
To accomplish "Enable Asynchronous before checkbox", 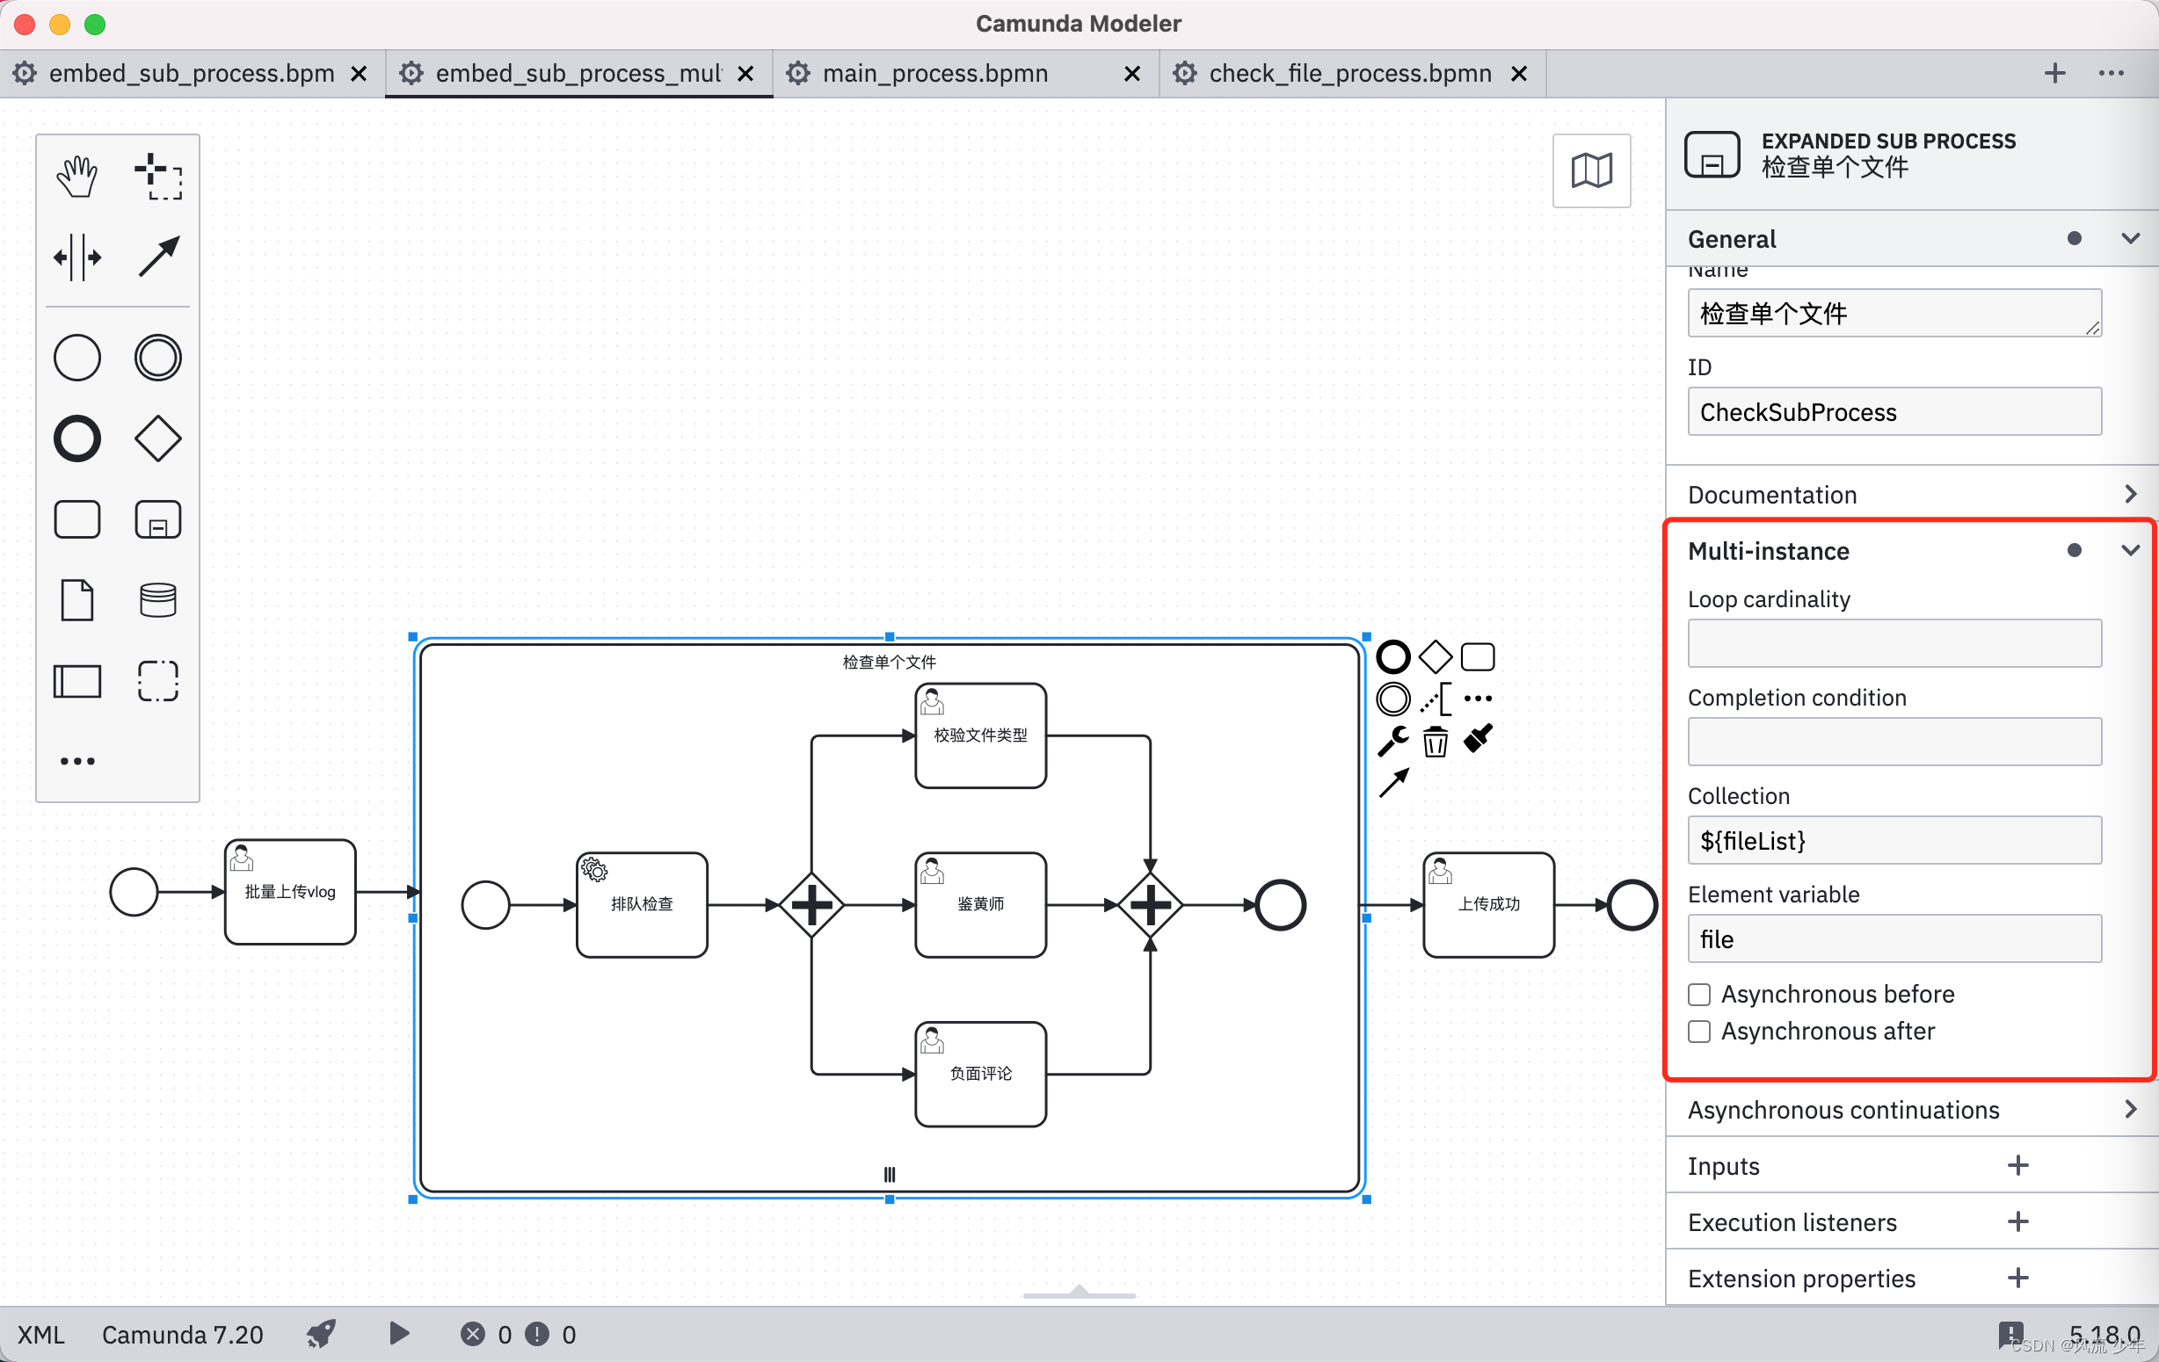I will pos(1699,995).
